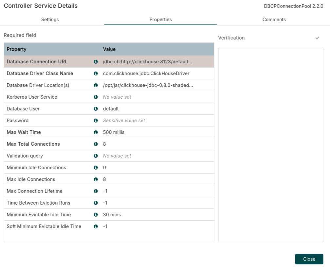Open the Comments tab
This screenshot has width=332, height=267.
point(274,20)
